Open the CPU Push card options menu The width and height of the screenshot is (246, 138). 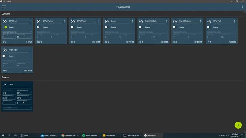[98, 21]
